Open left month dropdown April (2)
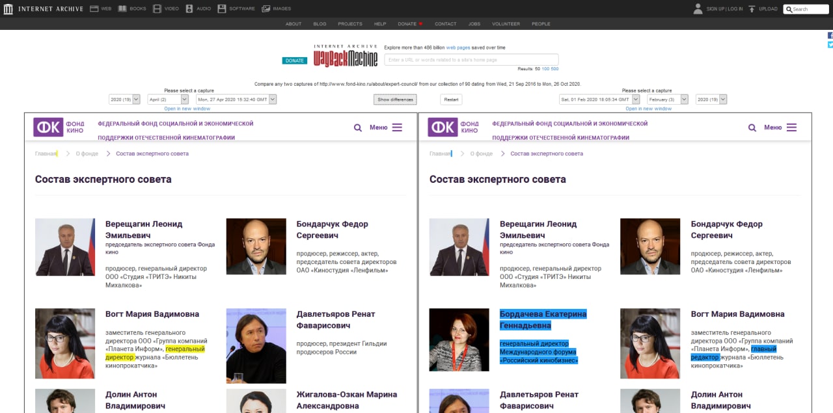Image resolution: width=833 pixels, height=413 pixels. pyautogui.click(x=168, y=100)
